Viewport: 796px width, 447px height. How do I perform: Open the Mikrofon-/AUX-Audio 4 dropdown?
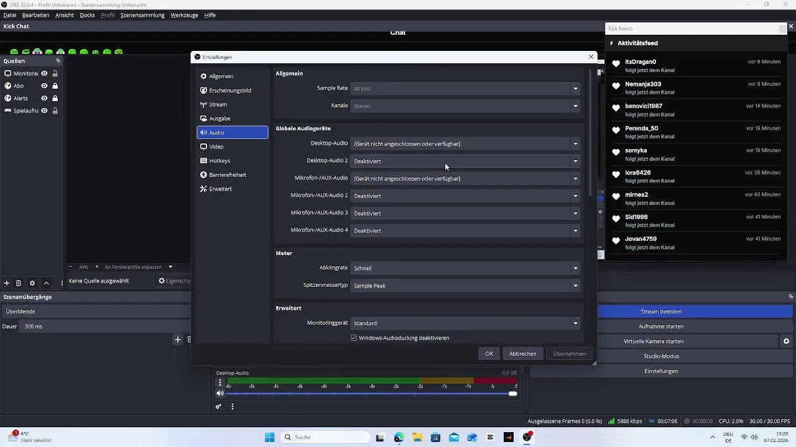coord(465,230)
